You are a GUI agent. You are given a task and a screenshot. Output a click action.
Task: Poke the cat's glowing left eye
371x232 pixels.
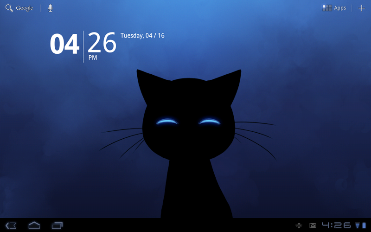pos(167,122)
